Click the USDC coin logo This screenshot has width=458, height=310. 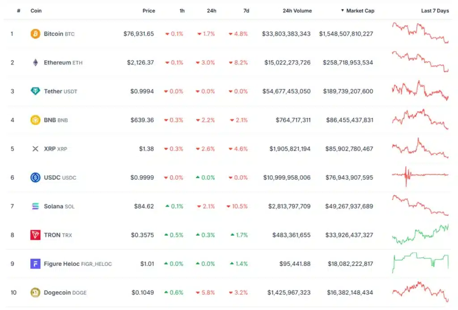pos(35,177)
